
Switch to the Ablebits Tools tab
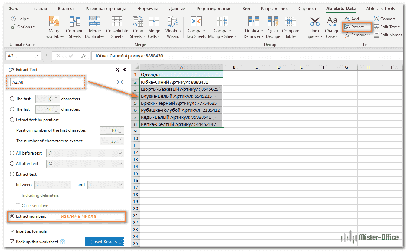(380, 8)
